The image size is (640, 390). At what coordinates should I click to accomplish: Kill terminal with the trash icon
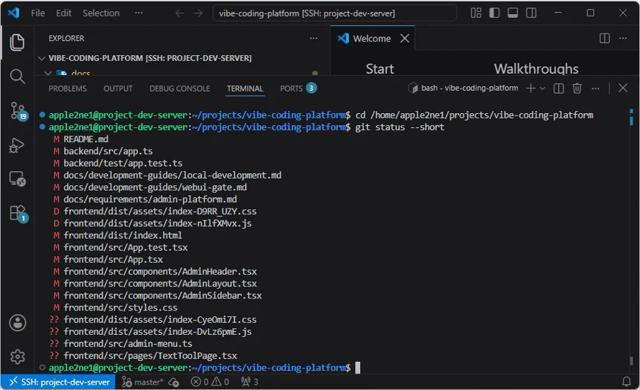tap(577, 89)
